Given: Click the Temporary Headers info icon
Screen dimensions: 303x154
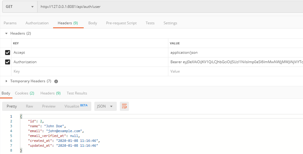Looking at the screenshot, I should 56,81.
